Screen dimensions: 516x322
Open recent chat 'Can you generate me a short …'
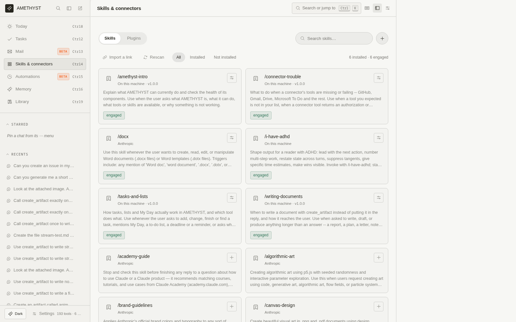tap(44, 177)
